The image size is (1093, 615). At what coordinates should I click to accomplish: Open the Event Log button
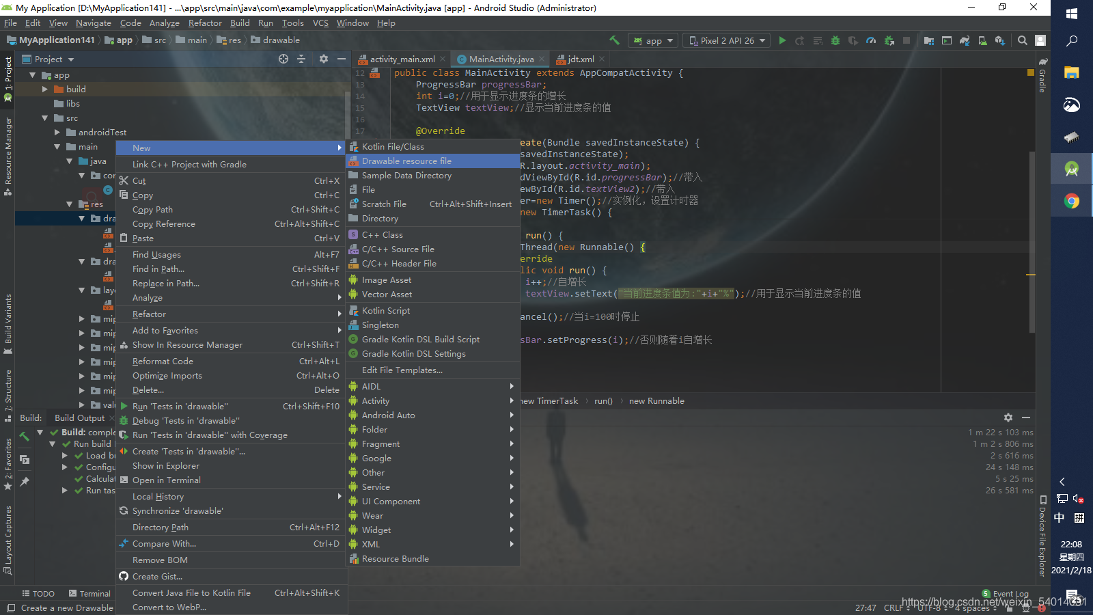point(1005,594)
